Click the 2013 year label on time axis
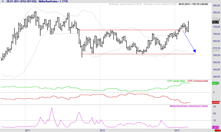 coord(176,130)
